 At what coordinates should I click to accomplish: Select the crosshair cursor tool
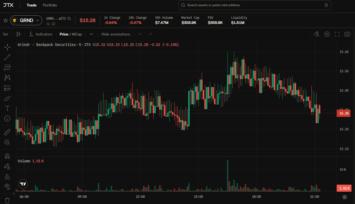pyautogui.click(x=7, y=47)
